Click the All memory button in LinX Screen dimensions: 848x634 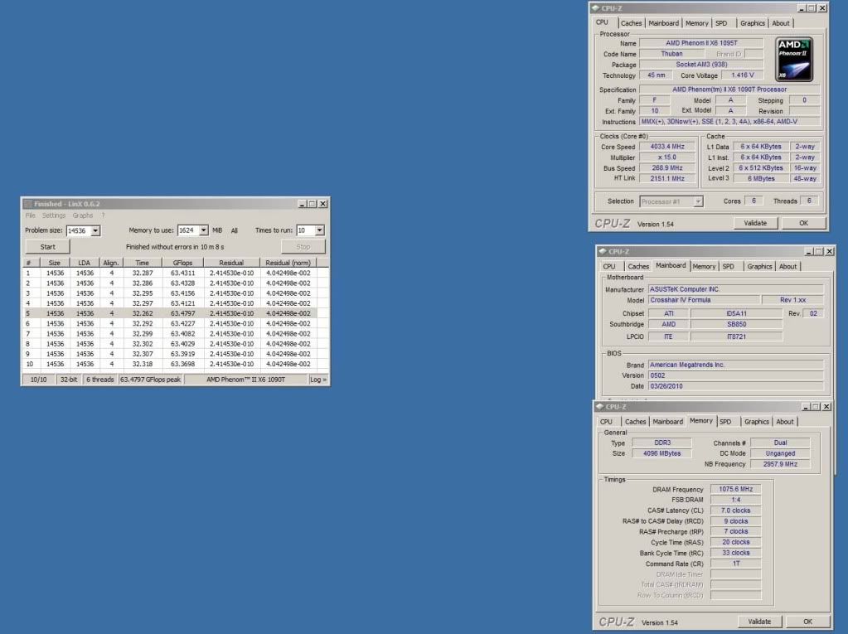[234, 230]
